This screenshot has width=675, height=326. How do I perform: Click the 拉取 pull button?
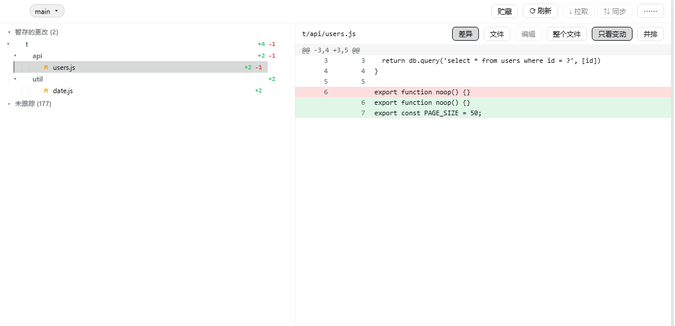[578, 11]
